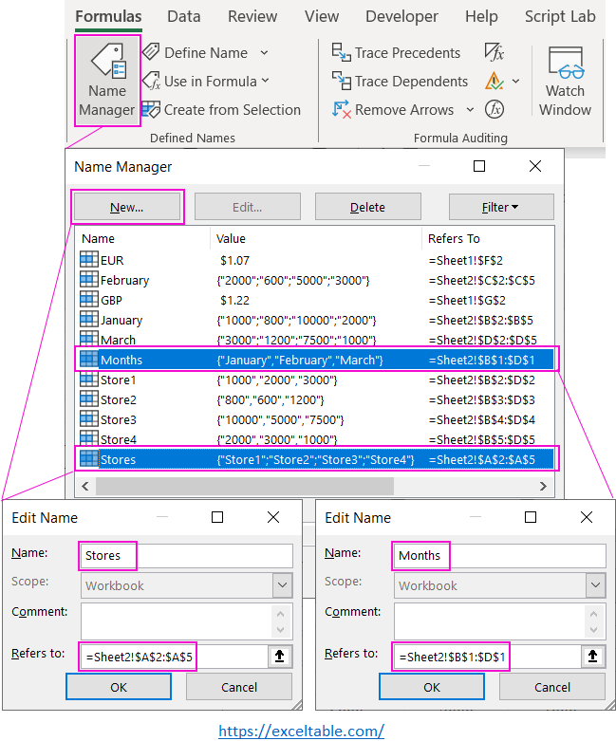
Task: Open the Filter dropdown in Name Manager
Action: [501, 207]
